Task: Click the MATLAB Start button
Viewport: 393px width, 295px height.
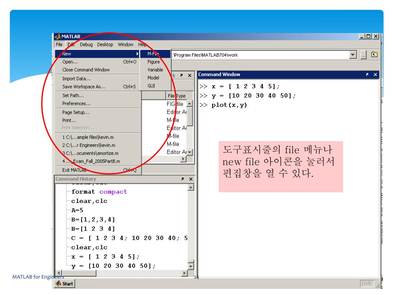Action: (64, 284)
